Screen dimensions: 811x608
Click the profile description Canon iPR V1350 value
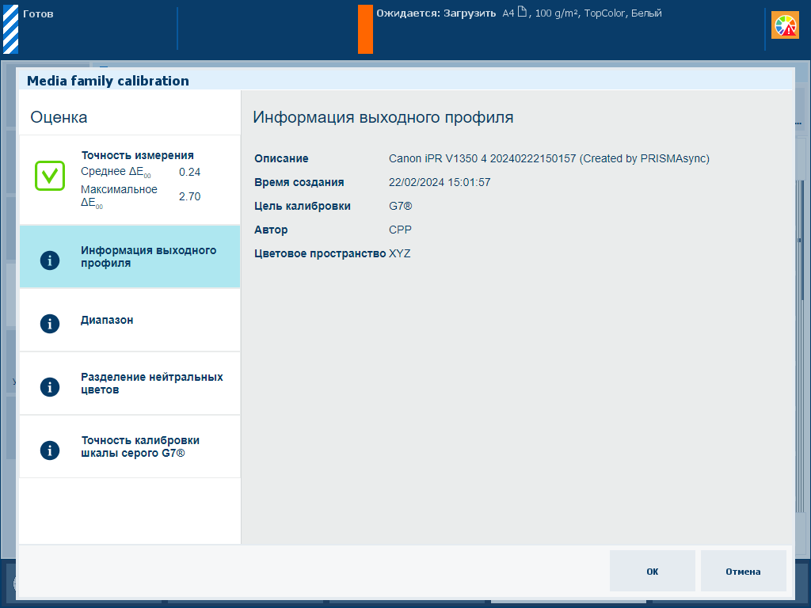point(549,158)
